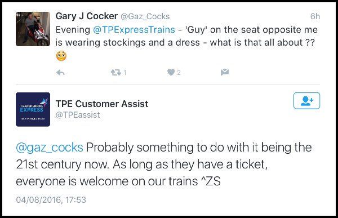Reply to Gary J Cocker's tweet
The height and width of the screenshot is (218, 338).
[60, 73]
